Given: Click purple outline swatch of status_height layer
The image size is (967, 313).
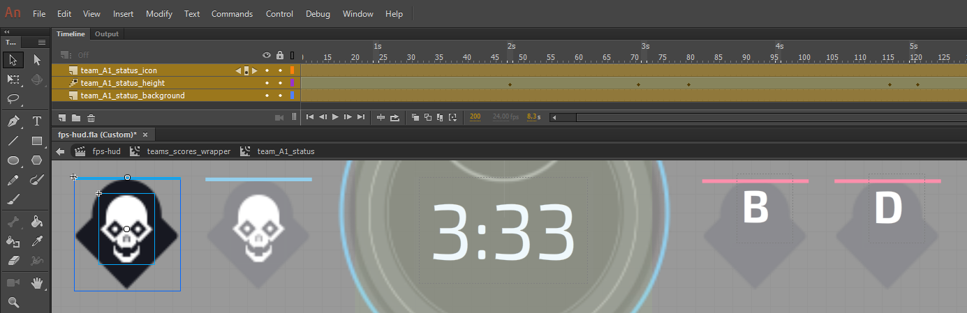Looking at the screenshot, I should coord(293,83).
